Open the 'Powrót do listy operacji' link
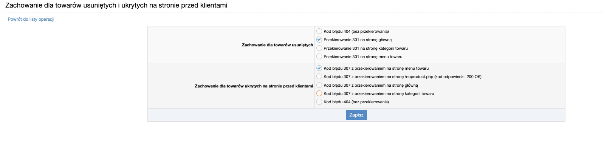The height and width of the screenshot is (167, 604). tap(31, 19)
